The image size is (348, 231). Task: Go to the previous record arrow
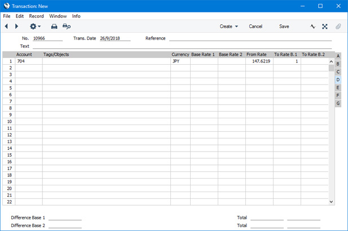6,26
